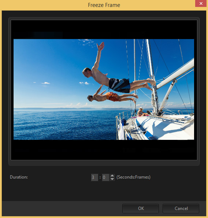Image resolution: width=208 pixels, height=218 pixels.
Task: Click the white boom of sailboat
Action: pos(175,74)
